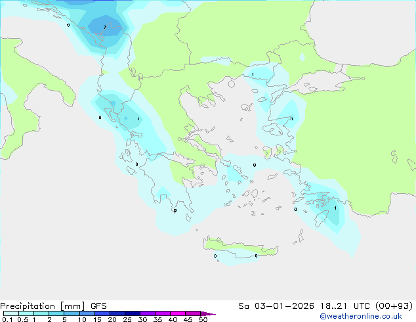Select the legend scale label '0.5'
The width and height of the screenshot is (416, 322).
click(x=22, y=319)
